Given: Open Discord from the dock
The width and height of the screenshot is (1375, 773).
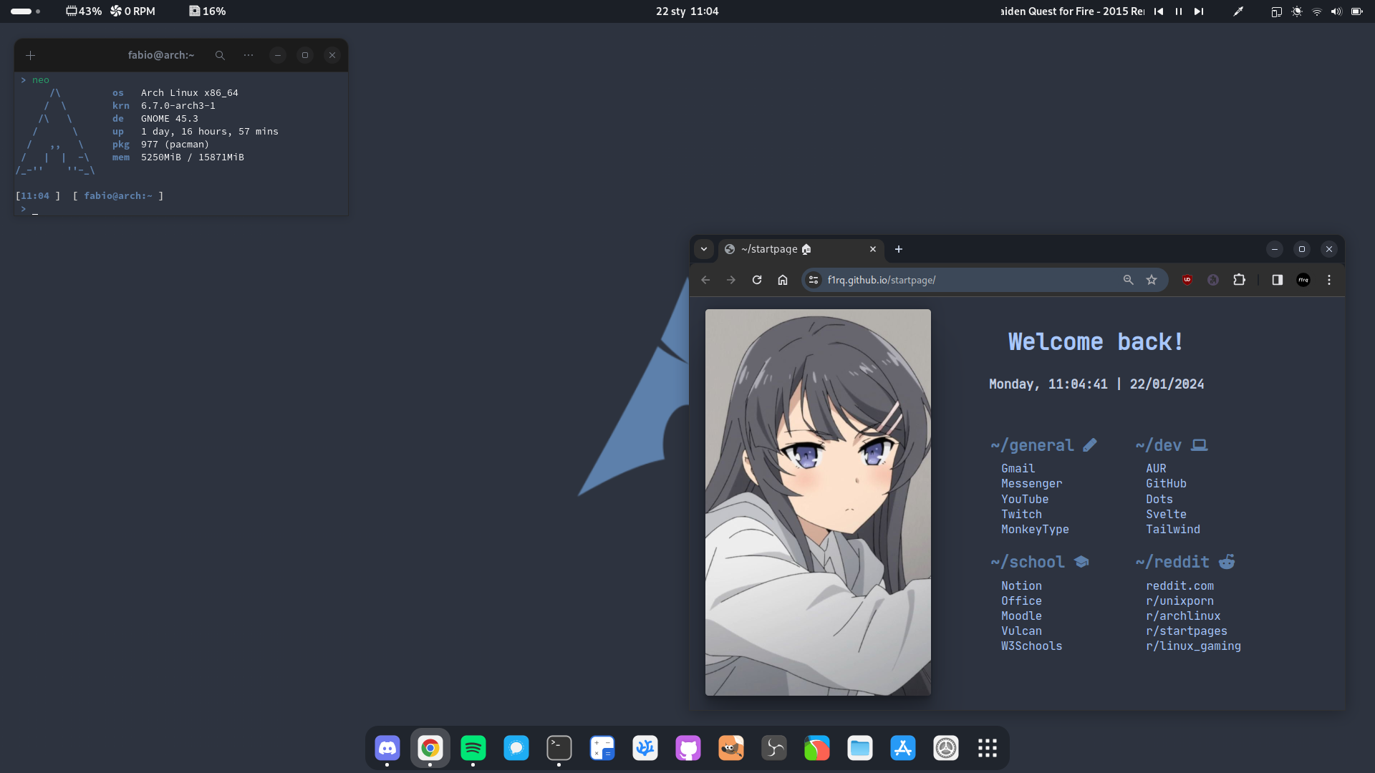Looking at the screenshot, I should (387, 748).
